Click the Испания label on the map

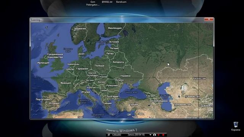pos(54,103)
